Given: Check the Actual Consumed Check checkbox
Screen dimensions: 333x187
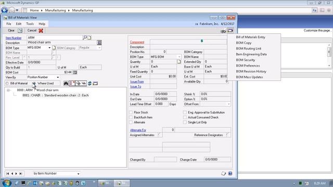Looking at the screenshot, I should pos(185,117).
